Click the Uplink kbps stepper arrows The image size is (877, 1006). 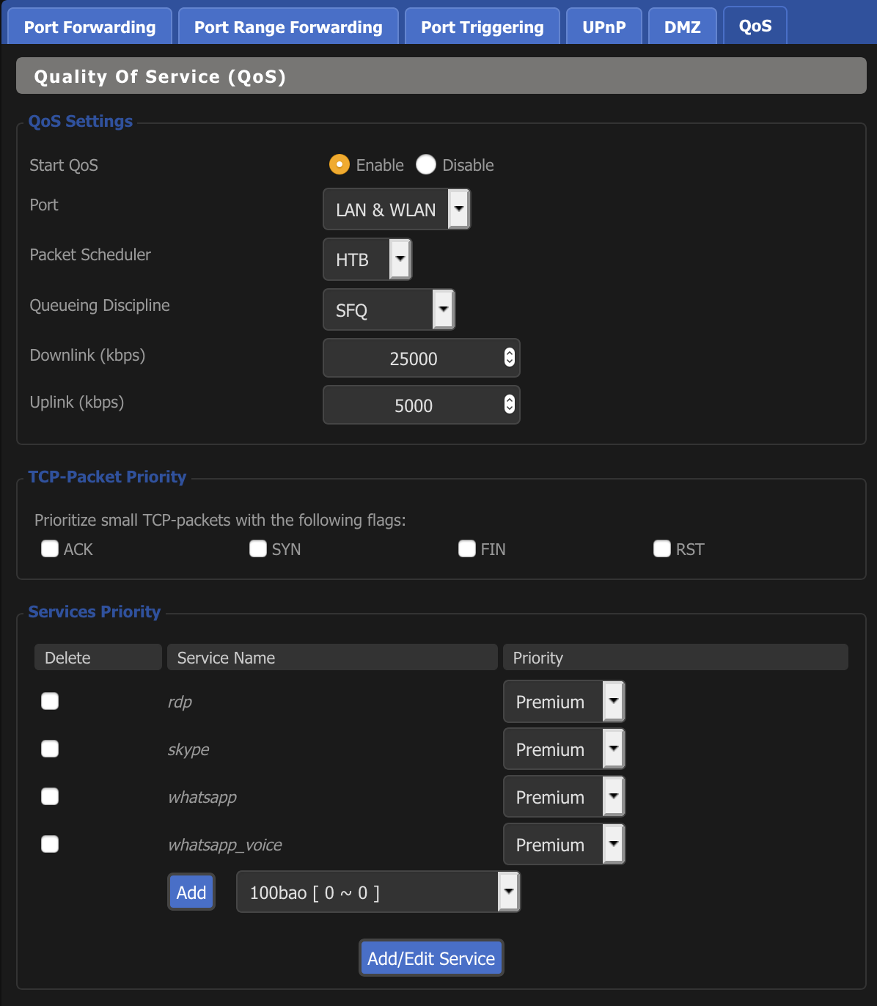(510, 405)
